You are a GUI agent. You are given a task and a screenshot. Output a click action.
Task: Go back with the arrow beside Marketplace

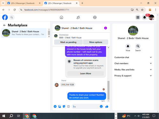point(4,25)
